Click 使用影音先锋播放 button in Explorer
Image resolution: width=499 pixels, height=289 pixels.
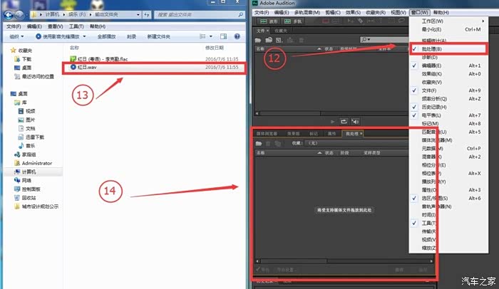[x=58, y=36]
